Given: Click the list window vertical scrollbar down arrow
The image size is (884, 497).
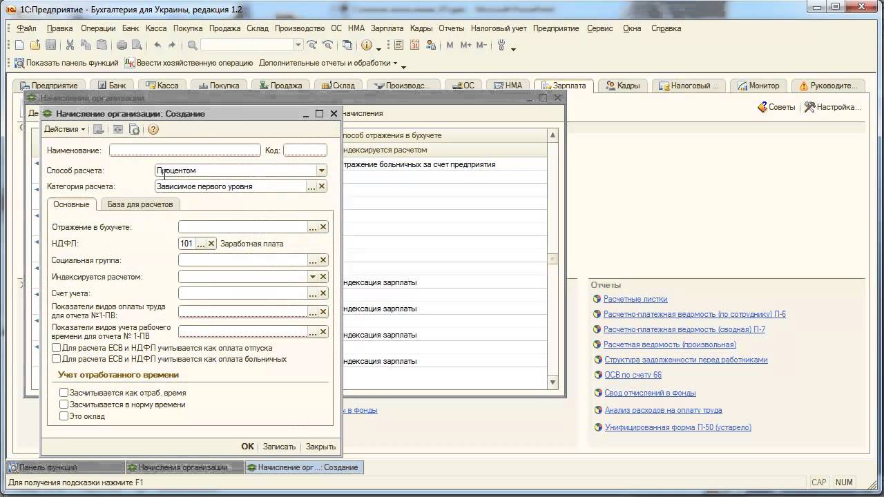Looking at the screenshot, I should coord(552,382).
